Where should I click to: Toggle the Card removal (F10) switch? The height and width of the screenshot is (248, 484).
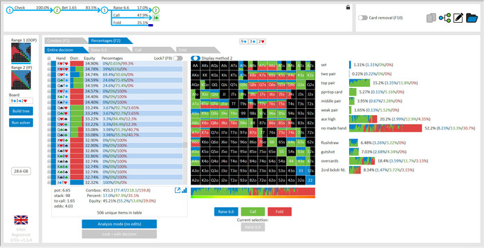pos(363,18)
